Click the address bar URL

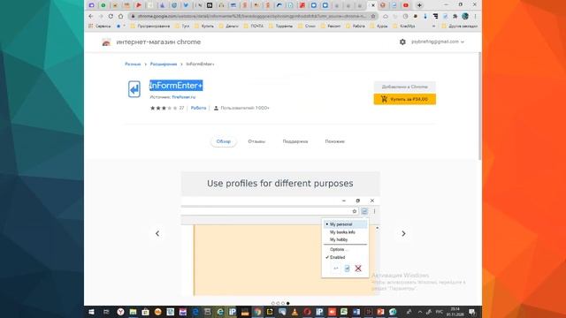pos(253,16)
